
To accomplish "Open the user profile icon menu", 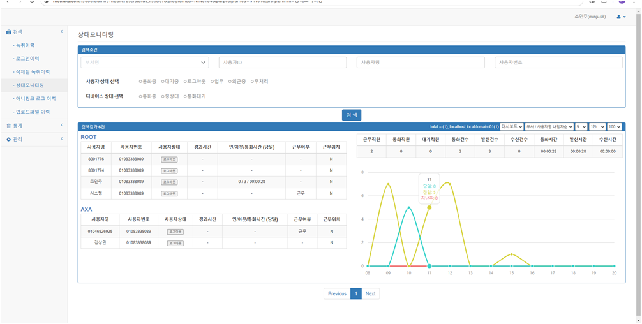I will click(x=621, y=17).
